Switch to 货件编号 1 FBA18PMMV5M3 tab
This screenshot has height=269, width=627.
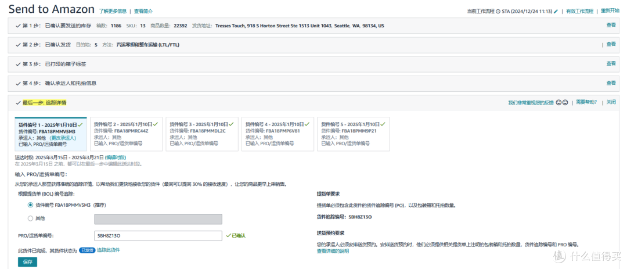coord(51,134)
